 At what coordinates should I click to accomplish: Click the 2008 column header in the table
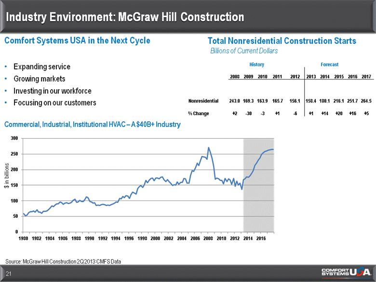point(235,77)
